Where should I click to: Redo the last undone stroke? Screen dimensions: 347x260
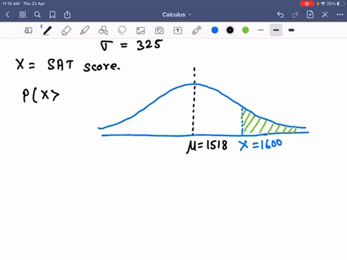295,14
